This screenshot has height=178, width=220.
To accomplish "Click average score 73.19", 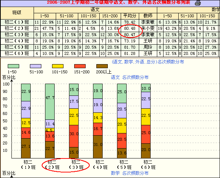I will (130, 41).
